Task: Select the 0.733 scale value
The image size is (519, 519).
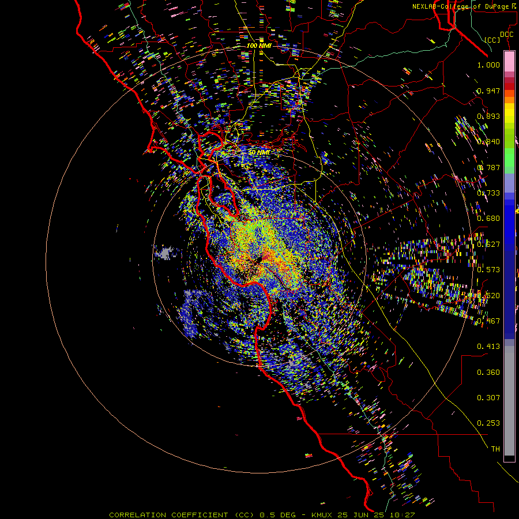Action: 488,193
